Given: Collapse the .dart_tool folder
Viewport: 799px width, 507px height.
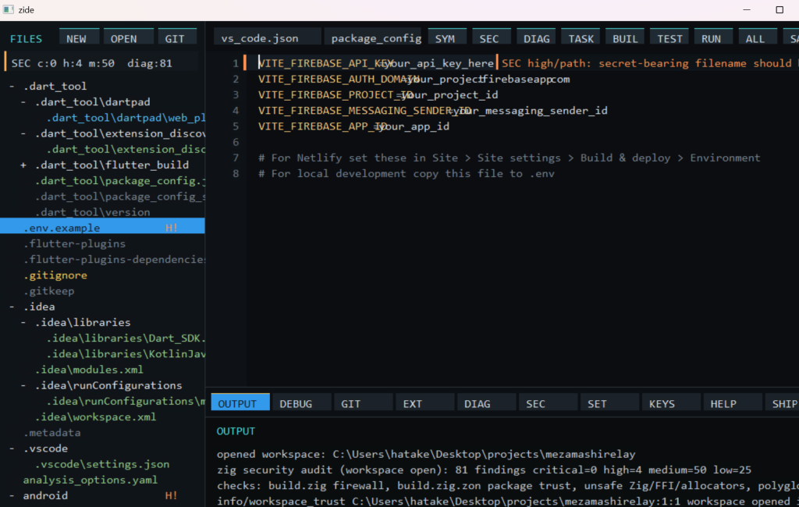Looking at the screenshot, I should coord(12,86).
